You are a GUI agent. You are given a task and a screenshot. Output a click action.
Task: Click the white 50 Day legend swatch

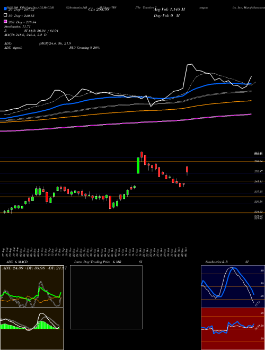click(6, 15)
